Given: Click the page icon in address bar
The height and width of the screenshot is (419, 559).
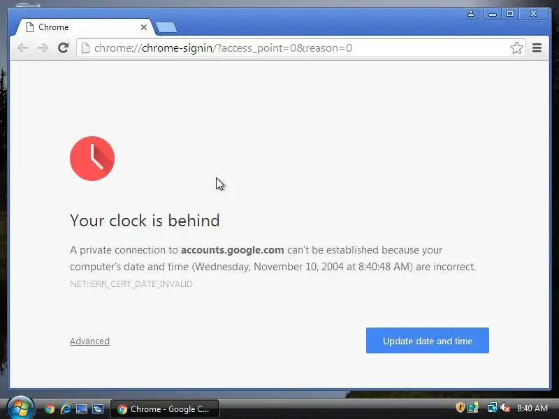Looking at the screenshot, I should pos(85,47).
